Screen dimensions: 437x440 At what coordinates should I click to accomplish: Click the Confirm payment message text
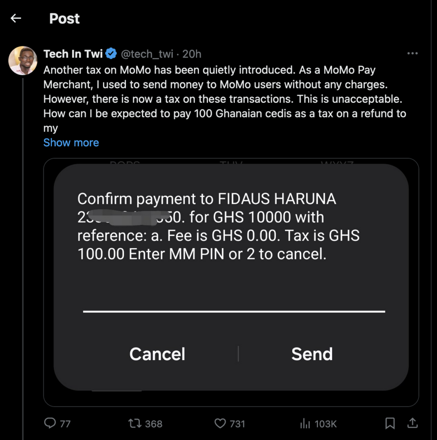pyautogui.click(x=218, y=226)
